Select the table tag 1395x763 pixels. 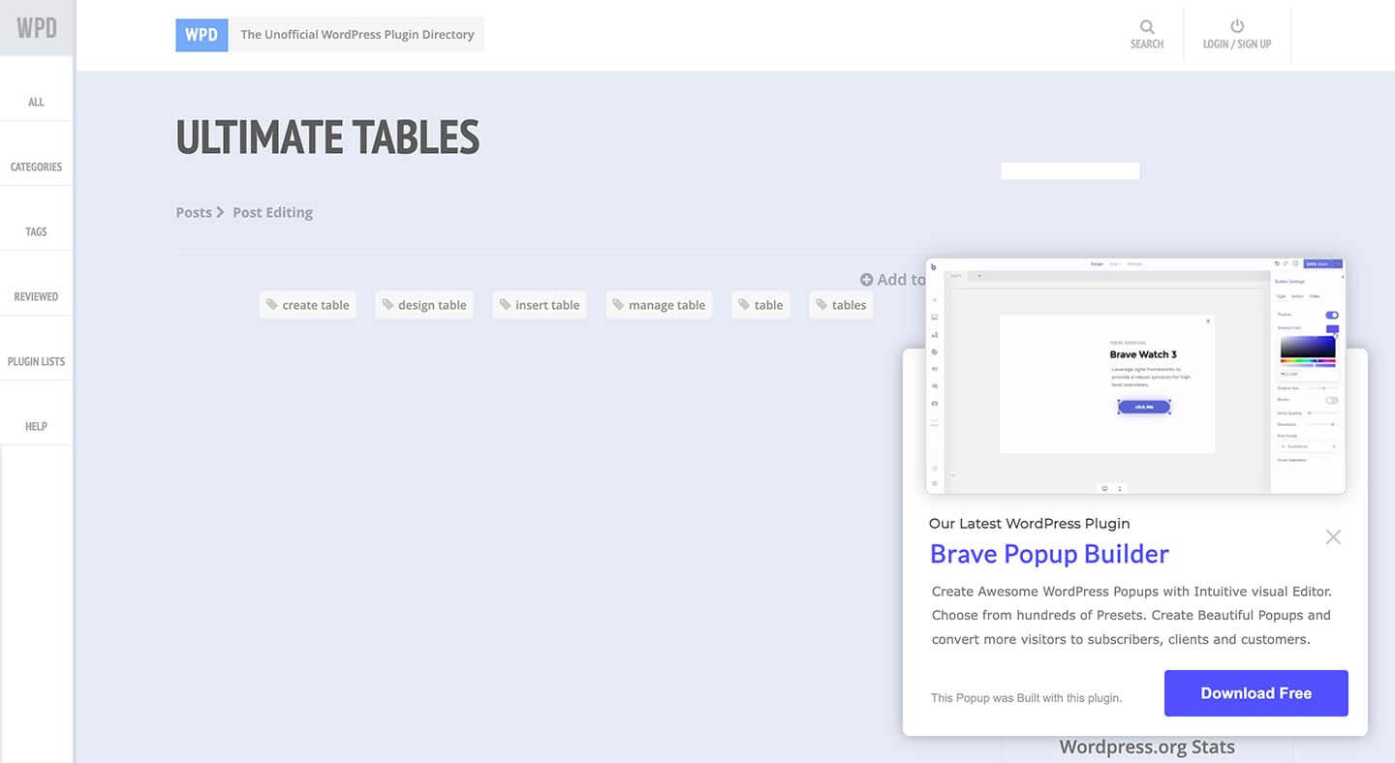tap(760, 305)
